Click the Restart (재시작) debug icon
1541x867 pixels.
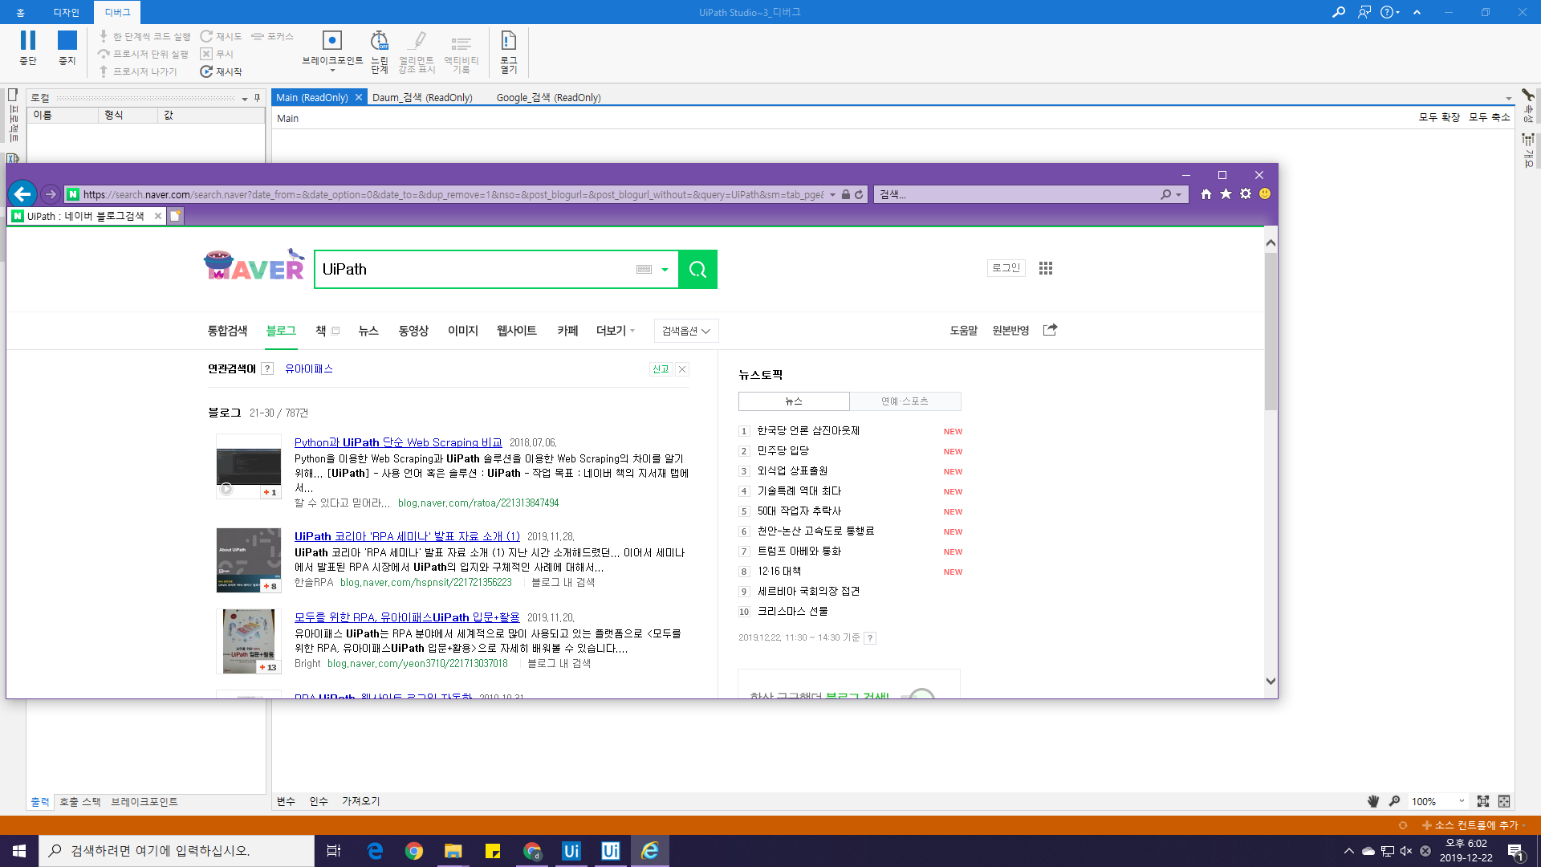tap(207, 71)
